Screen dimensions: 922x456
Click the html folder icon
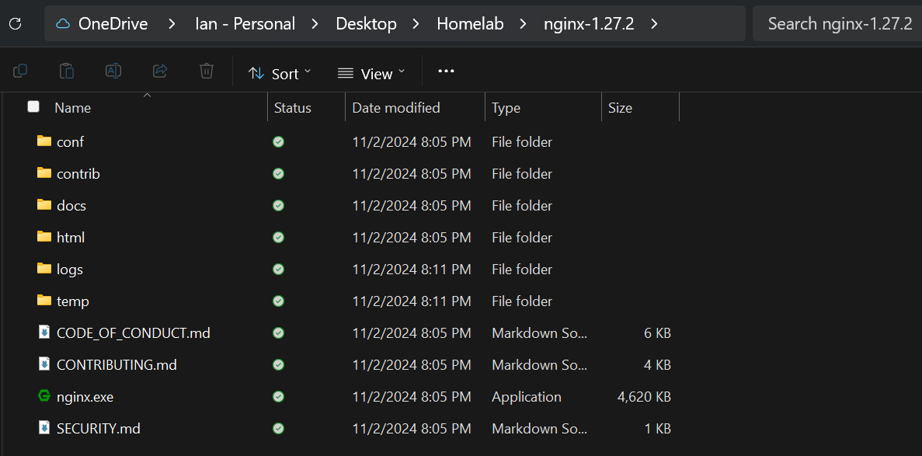[x=44, y=236]
